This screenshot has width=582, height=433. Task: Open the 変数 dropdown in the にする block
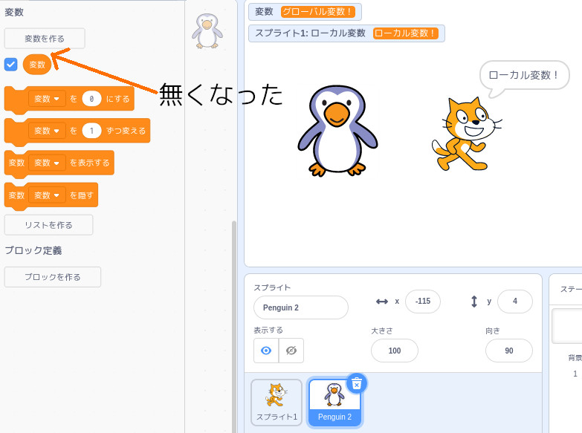47,99
